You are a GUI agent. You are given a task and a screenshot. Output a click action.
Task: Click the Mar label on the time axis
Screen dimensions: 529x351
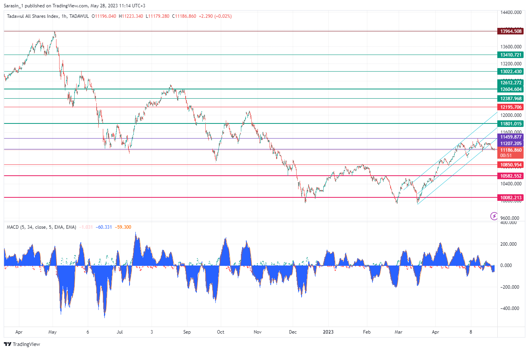coord(398,332)
